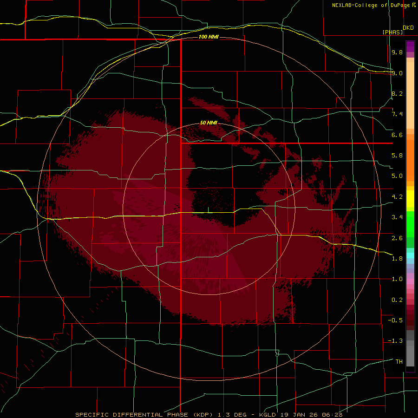The width and height of the screenshot is (418, 418).
Task: Click the gray bottom segment of color bar
Action: click(x=410, y=353)
